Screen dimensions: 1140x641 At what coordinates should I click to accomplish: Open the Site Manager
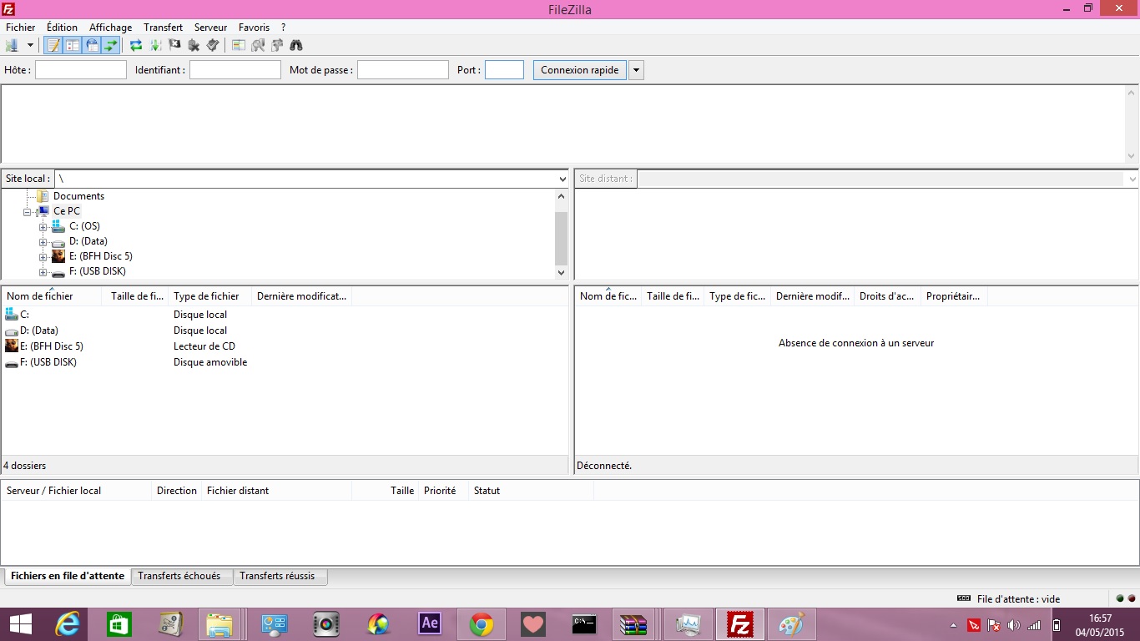(13, 45)
